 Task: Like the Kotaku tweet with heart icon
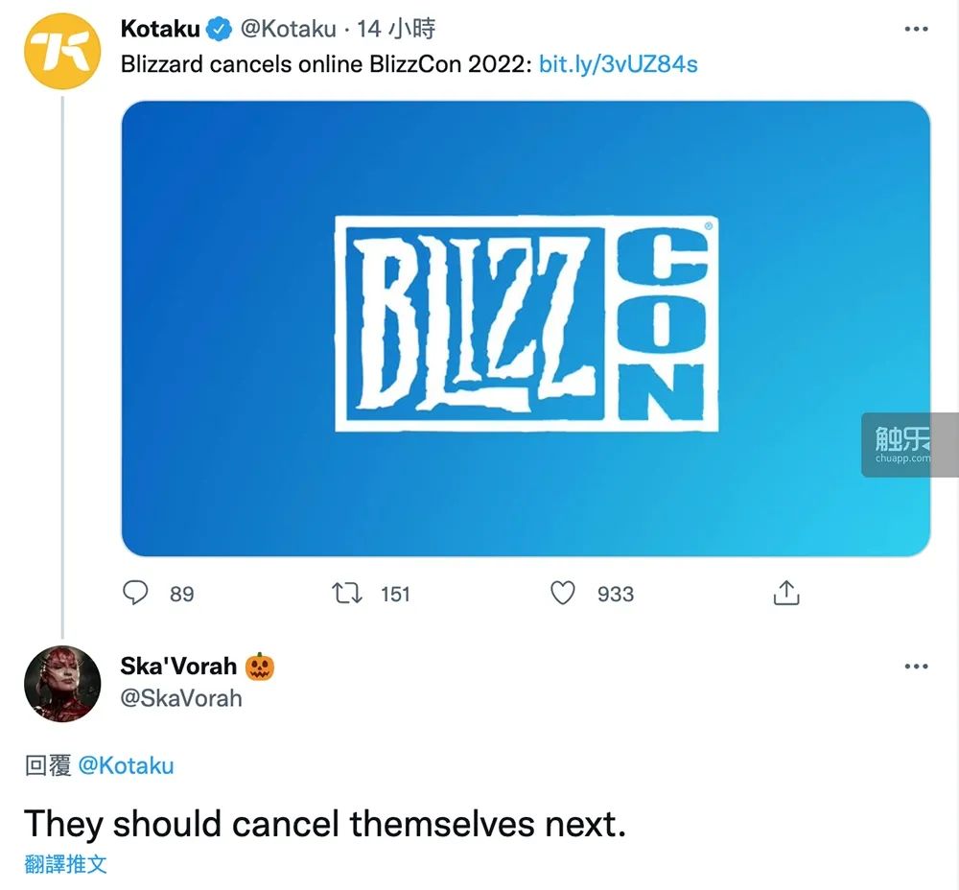[563, 593]
